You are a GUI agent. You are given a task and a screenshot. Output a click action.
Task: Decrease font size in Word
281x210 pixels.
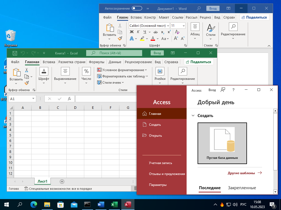(182, 38)
